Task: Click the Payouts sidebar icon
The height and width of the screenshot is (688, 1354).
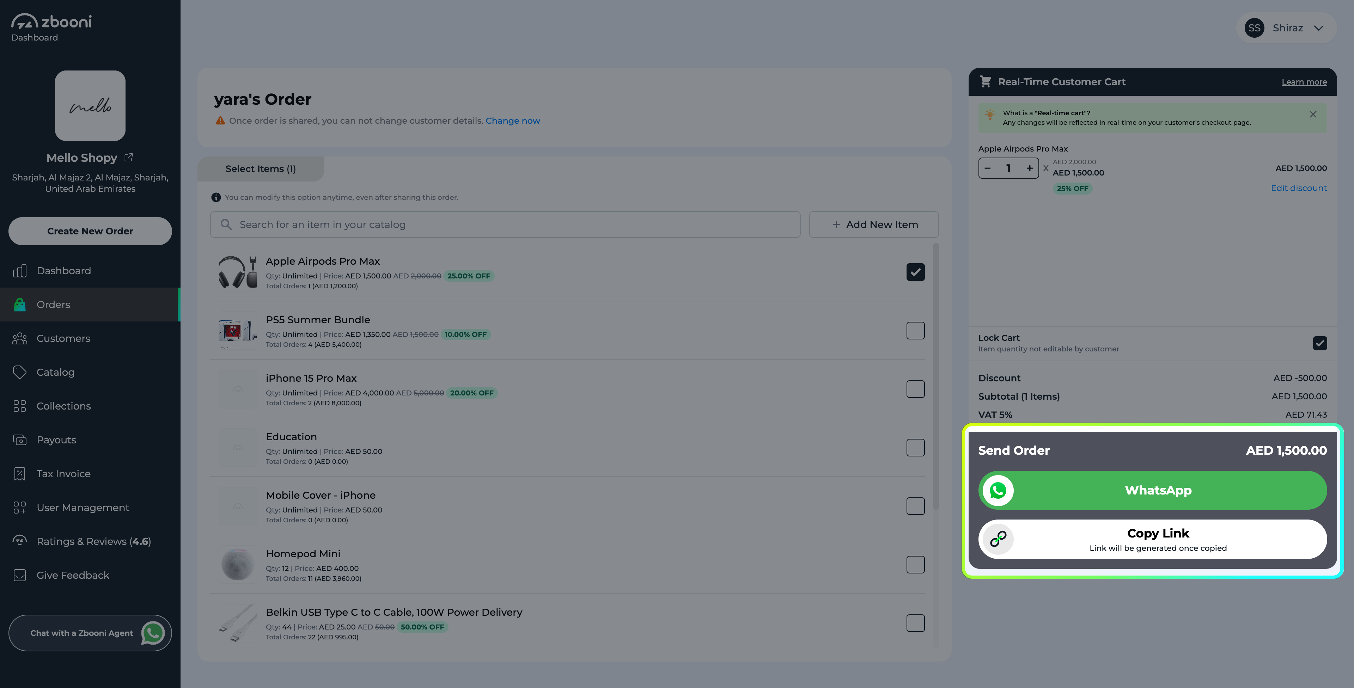Action: 19,440
